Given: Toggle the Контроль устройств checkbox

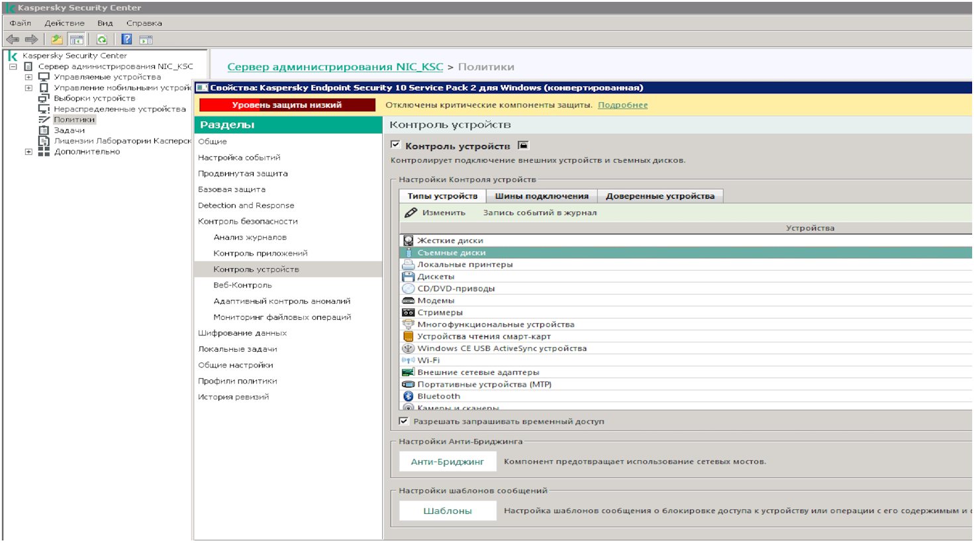Looking at the screenshot, I should (x=395, y=145).
